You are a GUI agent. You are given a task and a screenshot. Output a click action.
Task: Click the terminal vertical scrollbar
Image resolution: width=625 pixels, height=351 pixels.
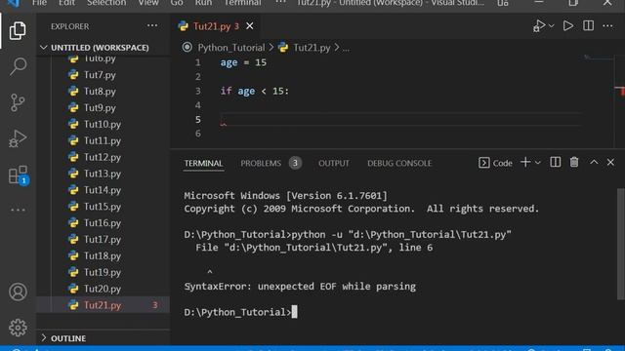pyautogui.click(x=620, y=243)
